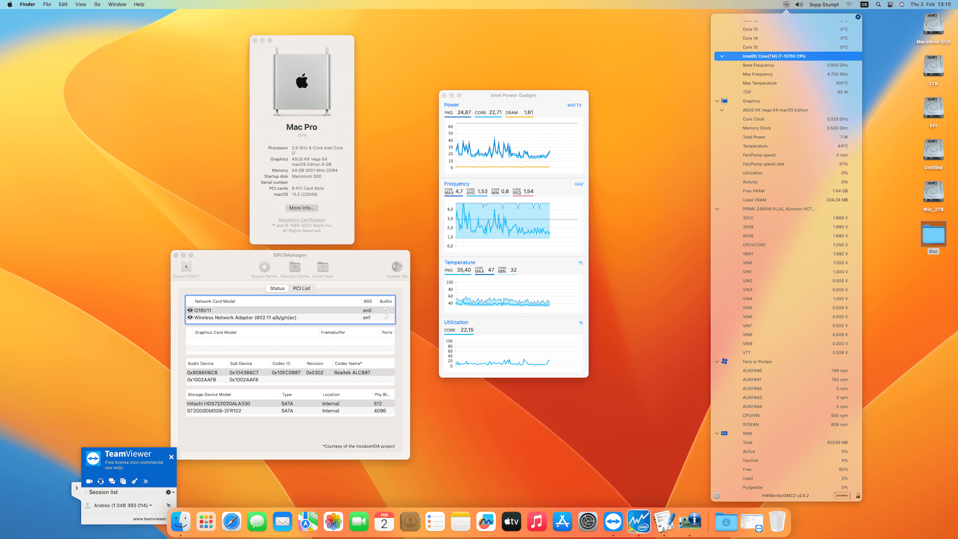The width and height of the screenshot is (958, 539).
Task: Collapse the PRIME Z490M-PLUS Nuvoton section
Action: 717,209
